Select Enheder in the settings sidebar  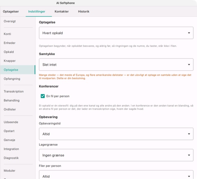pos(10,43)
